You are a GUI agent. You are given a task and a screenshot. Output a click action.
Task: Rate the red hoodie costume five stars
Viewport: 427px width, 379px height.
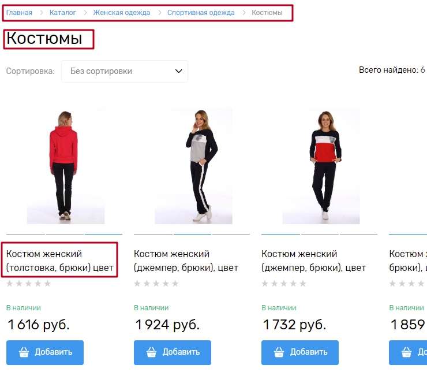click(x=47, y=284)
